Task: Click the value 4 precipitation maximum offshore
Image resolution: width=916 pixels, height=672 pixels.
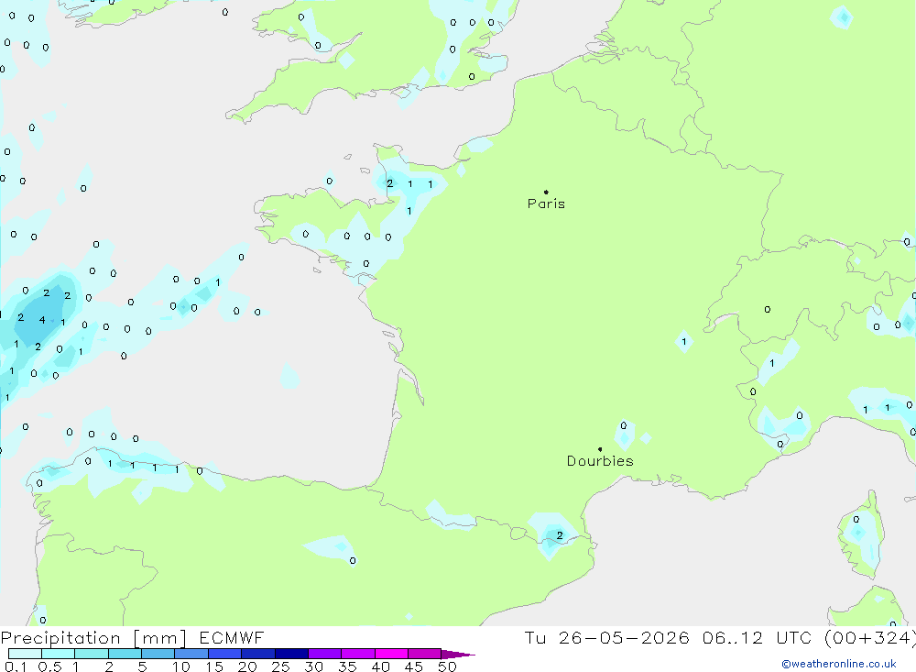Action: (42, 320)
